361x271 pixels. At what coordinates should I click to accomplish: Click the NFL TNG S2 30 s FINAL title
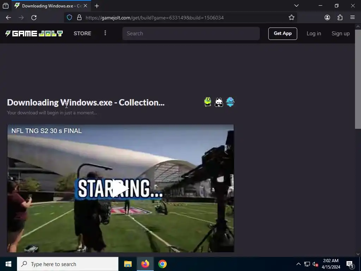tap(47, 131)
